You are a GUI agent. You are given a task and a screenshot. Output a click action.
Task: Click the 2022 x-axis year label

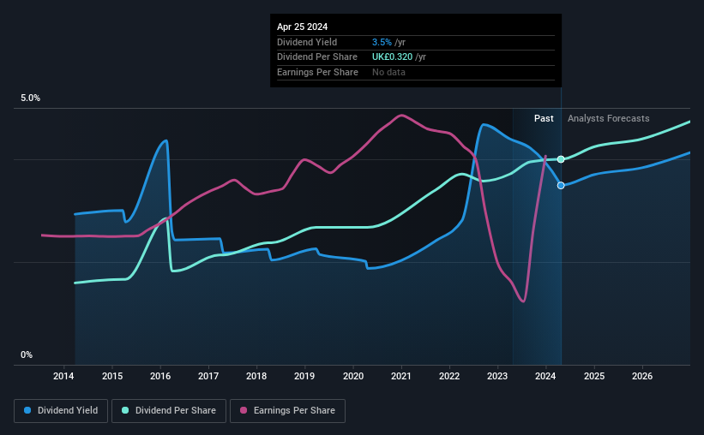[x=449, y=376]
